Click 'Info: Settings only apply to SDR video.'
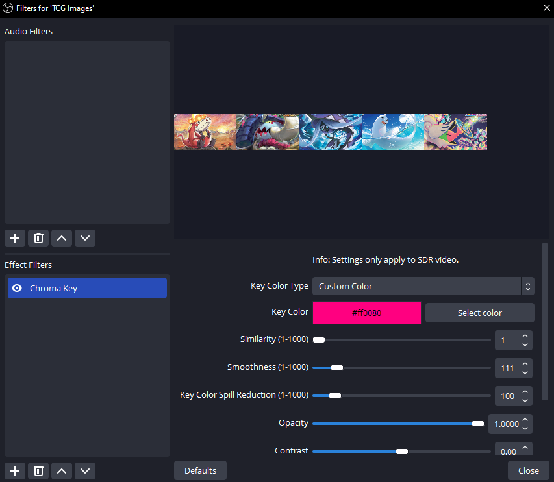Screen dimensions: 554x482 [386, 259]
